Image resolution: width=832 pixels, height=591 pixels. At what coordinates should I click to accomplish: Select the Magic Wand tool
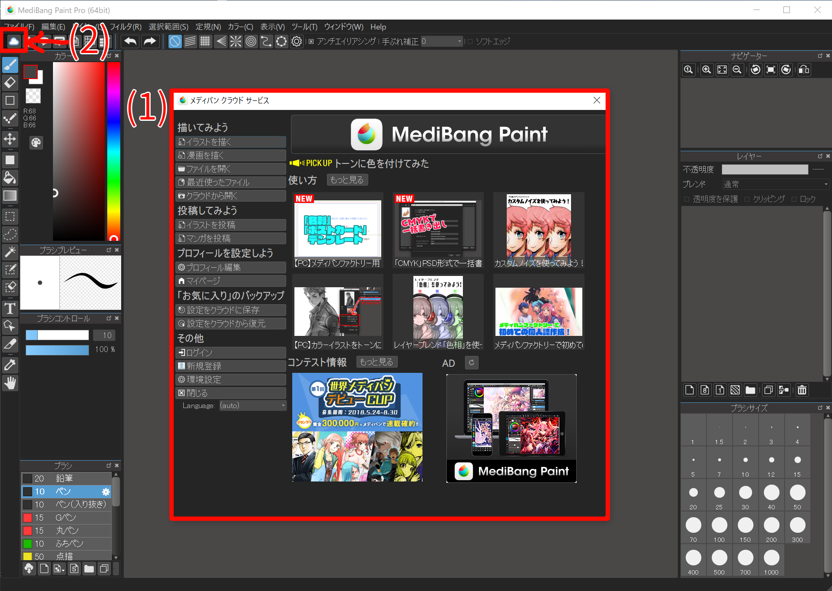pyautogui.click(x=10, y=252)
